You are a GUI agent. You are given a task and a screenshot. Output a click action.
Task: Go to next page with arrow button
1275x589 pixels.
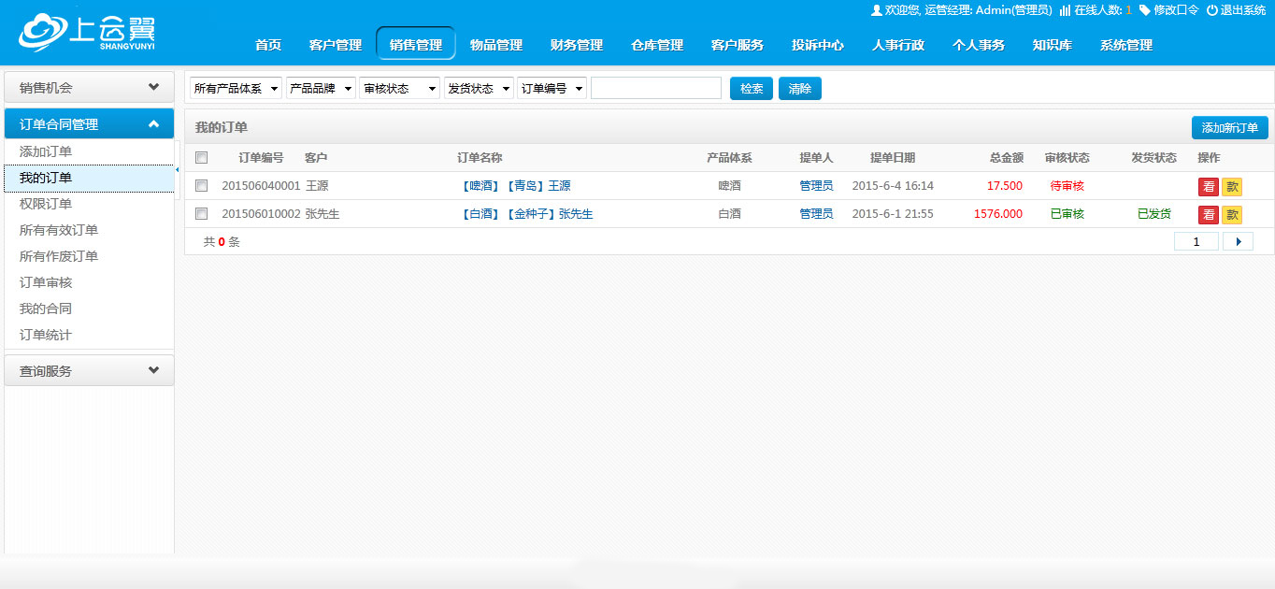(1238, 241)
